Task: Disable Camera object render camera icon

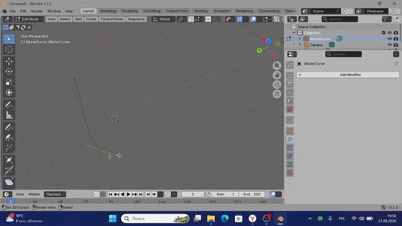Action: point(396,45)
